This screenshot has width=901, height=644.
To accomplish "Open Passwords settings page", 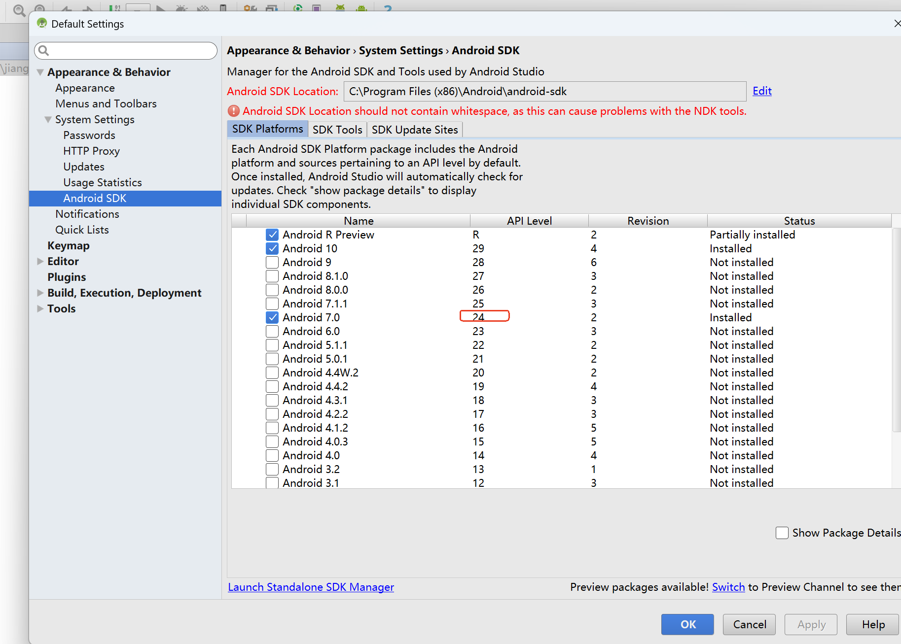I will click(x=89, y=136).
